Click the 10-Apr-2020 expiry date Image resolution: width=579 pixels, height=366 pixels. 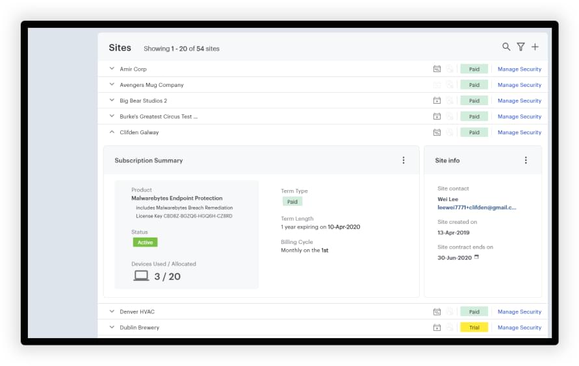[344, 227]
